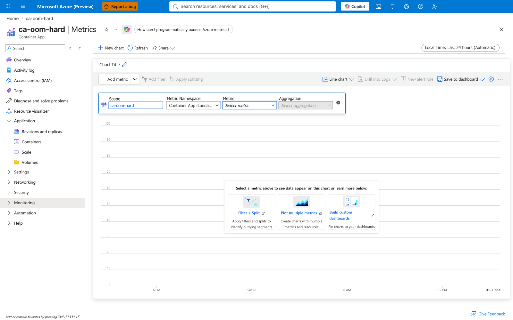Click the Refresh button

[x=138, y=48]
